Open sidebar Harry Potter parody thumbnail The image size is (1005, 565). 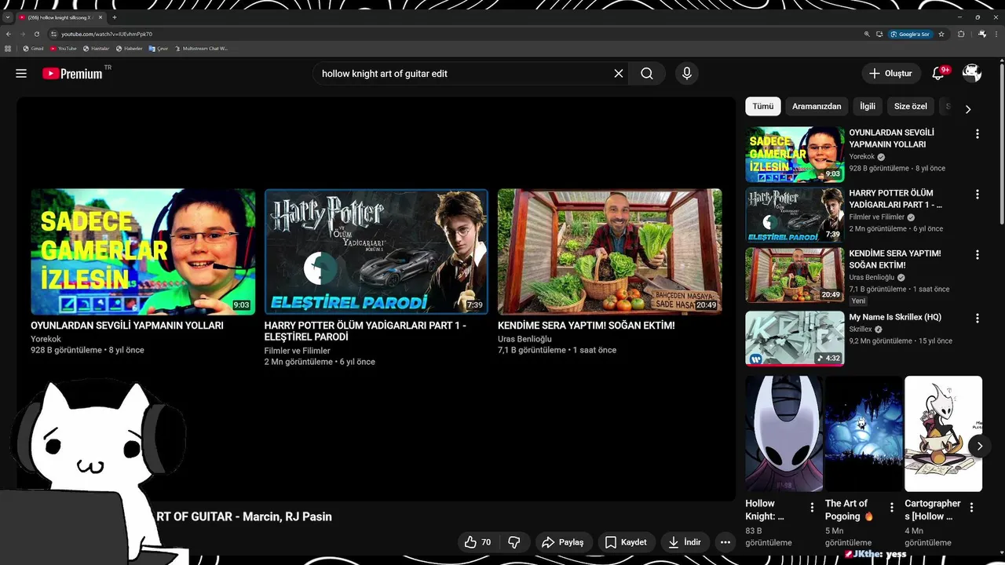pyautogui.click(x=795, y=215)
